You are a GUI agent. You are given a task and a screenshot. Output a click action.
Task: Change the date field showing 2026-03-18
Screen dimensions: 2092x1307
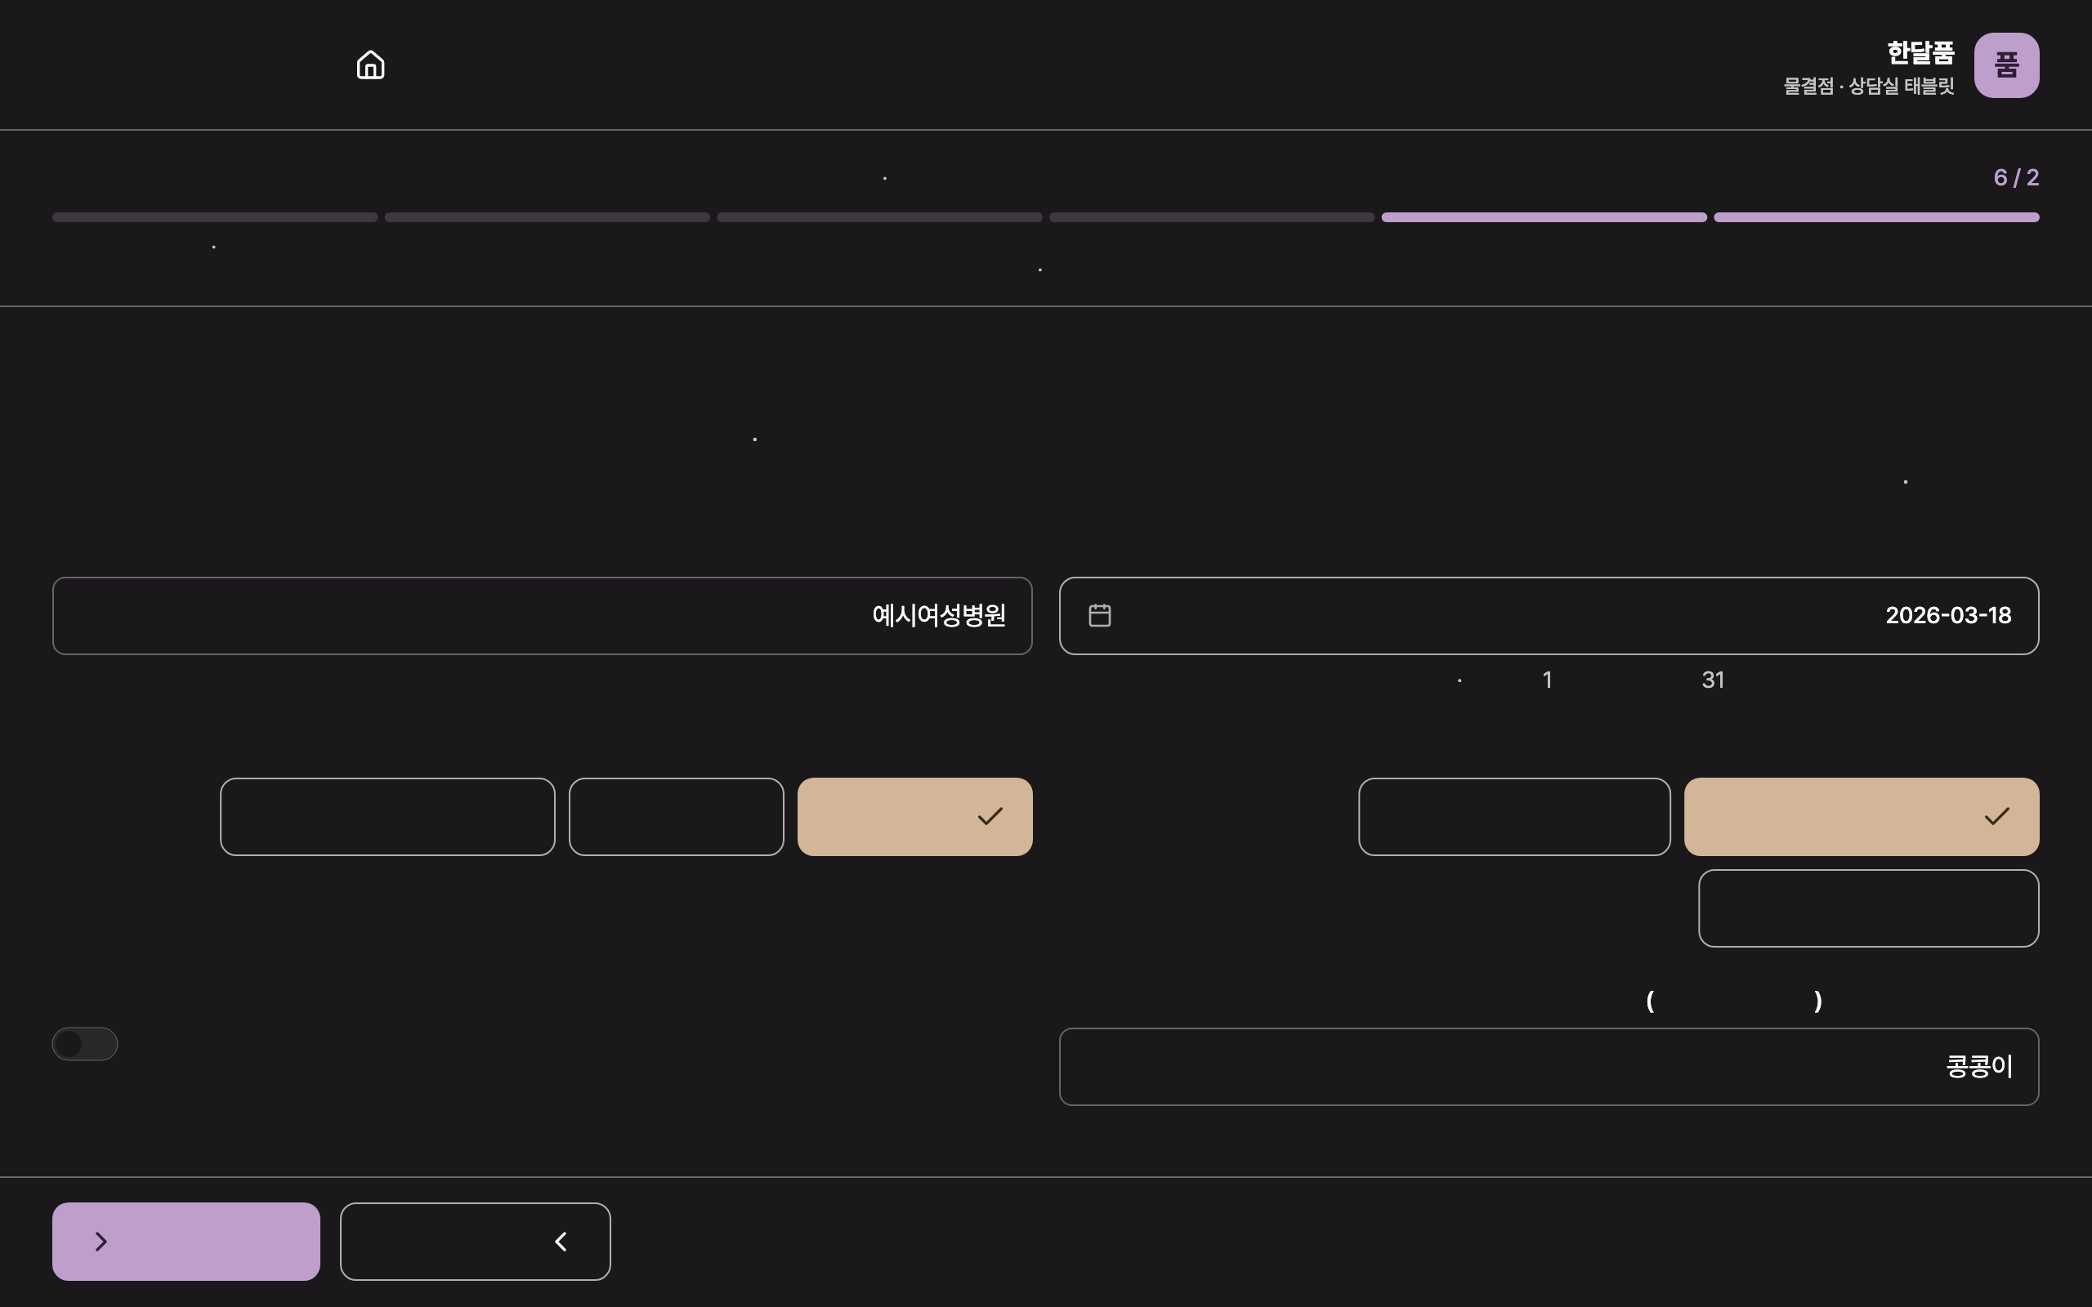pyautogui.click(x=1549, y=615)
